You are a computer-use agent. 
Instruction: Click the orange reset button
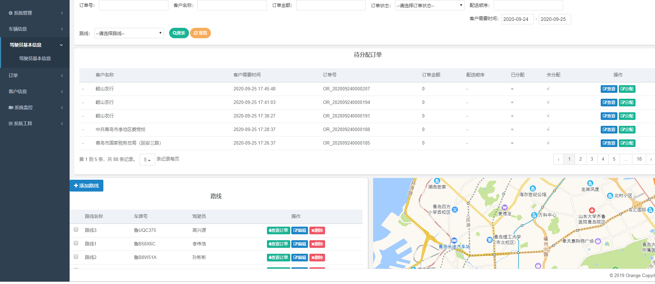(x=200, y=33)
